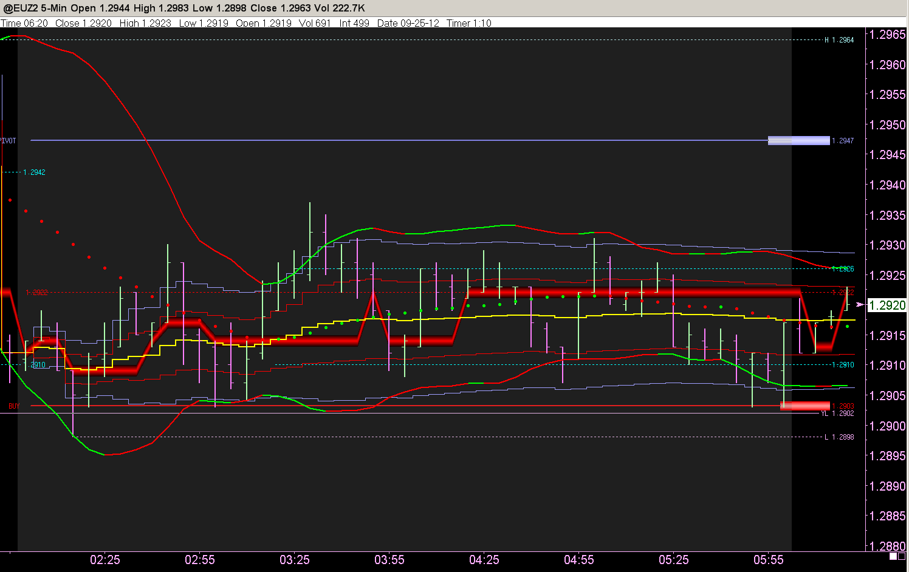Click price axis label 1.2925
The height and width of the screenshot is (572, 909).
click(x=888, y=275)
